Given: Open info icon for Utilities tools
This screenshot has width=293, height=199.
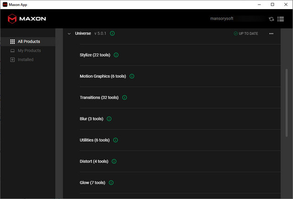Looking at the screenshot, I should click(115, 140).
